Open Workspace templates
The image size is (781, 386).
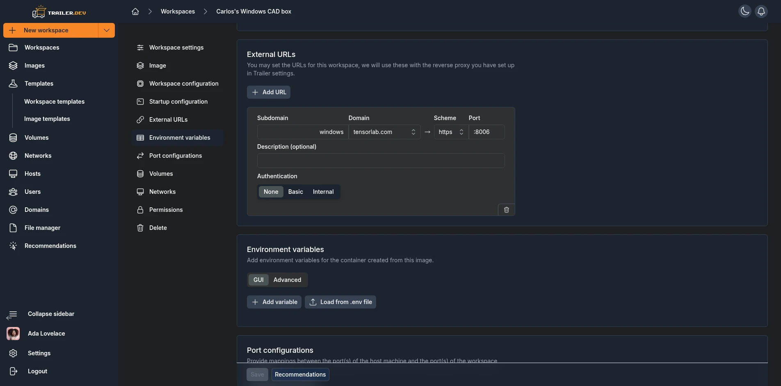[54, 102]
